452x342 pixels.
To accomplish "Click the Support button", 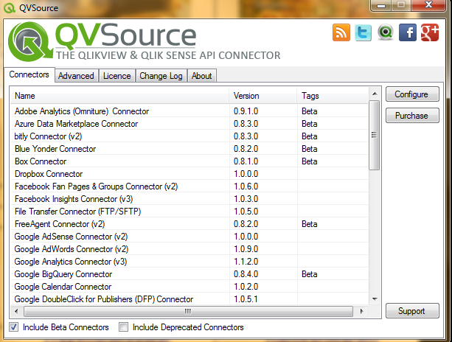I will 412,311.
